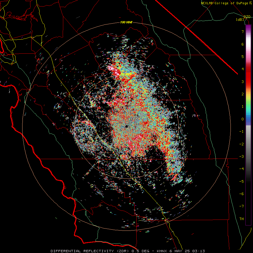
Task: Click the -3 scale tick label
Action: click(x=241, y=157)
